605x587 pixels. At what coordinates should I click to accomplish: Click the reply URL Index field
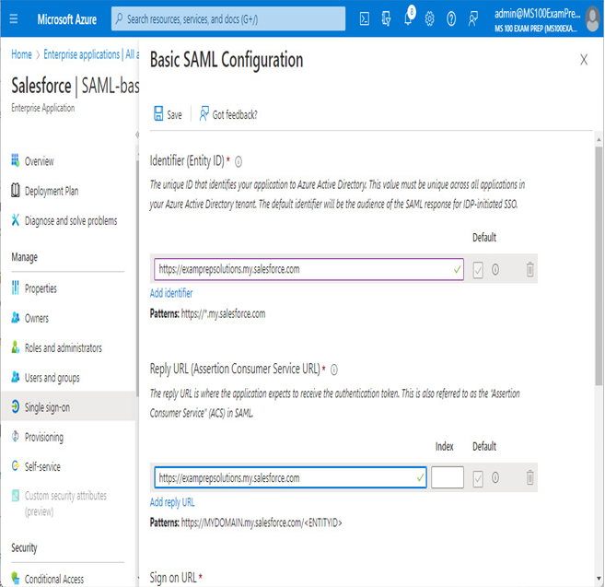click(x=448, y=477)
